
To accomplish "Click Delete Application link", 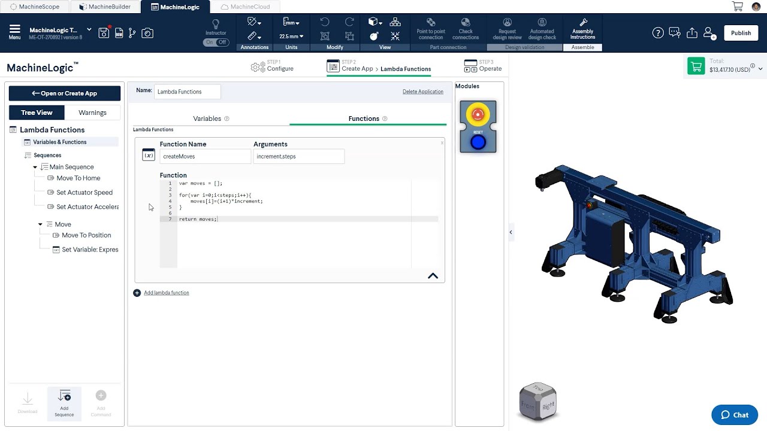I will (x=423, y=92).
